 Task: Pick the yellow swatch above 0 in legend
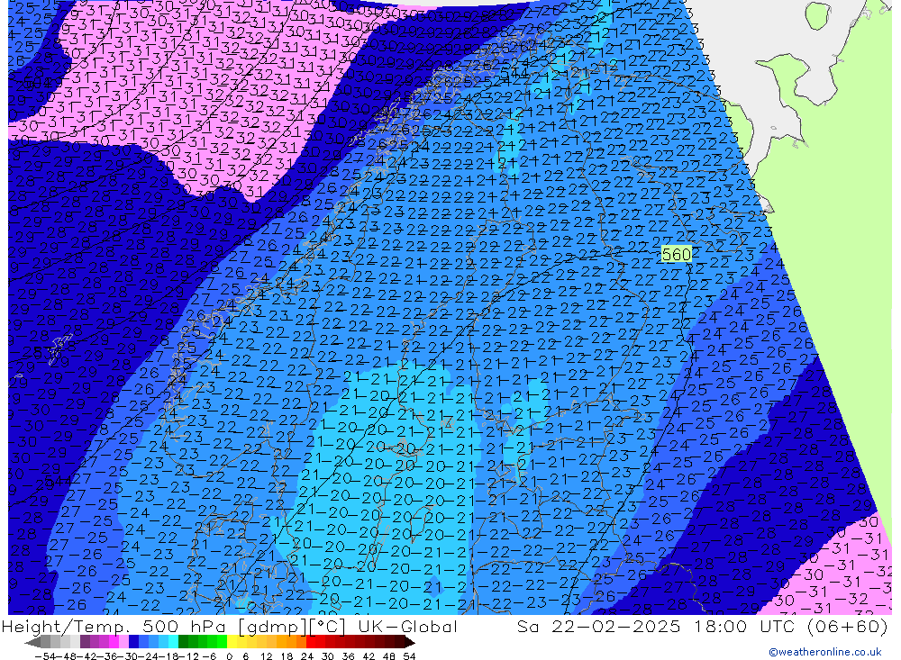232,642
